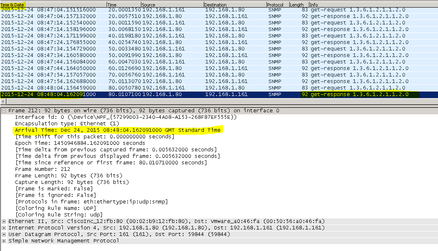Expand the User Datagram Protocol section

(4, 234)
